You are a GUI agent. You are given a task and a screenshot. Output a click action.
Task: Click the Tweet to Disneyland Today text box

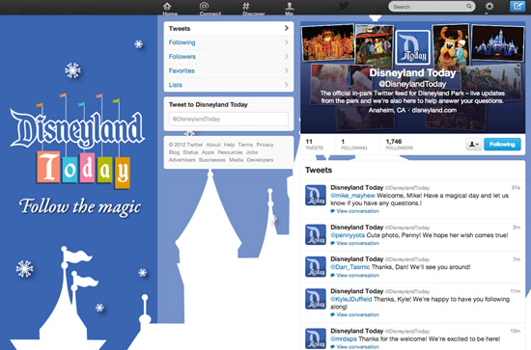(x=229, y=119)
